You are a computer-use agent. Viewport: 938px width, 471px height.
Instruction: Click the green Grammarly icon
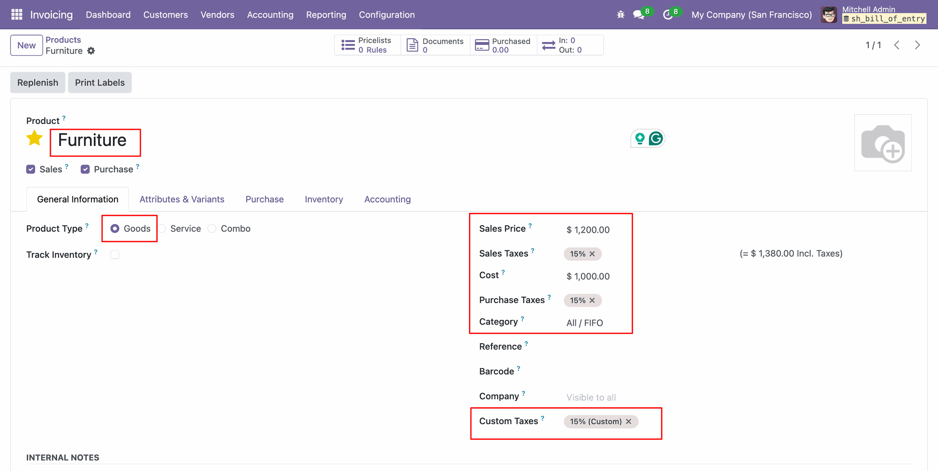656,139
